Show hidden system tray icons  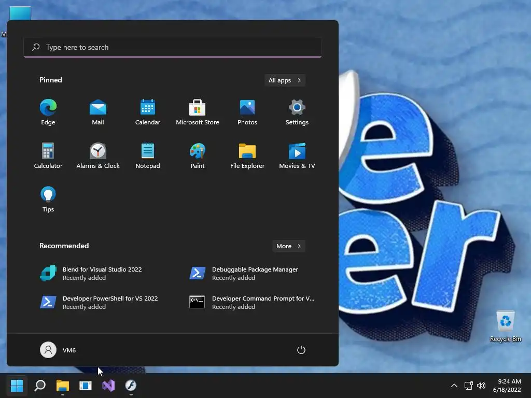pos(454,386)
